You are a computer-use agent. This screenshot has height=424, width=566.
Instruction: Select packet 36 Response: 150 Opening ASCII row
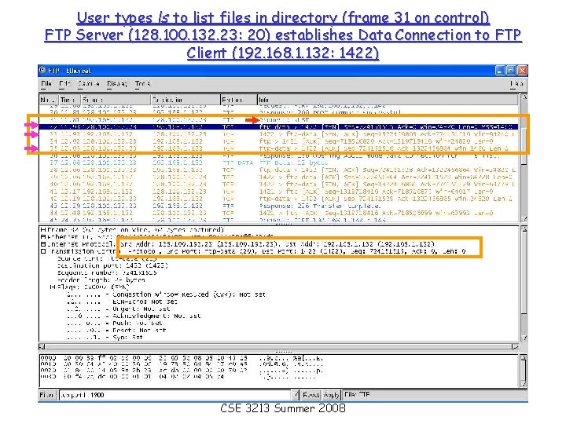279,155
